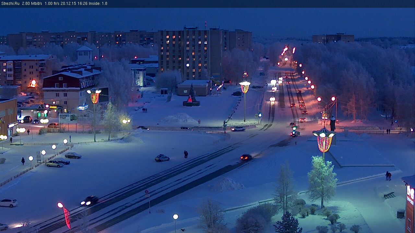Click the Inside: 1.8 temperature readout
Viewport: 415px width, 233px height.
98,4
